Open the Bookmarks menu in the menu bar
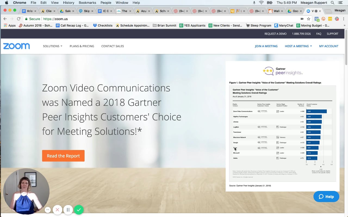 87,3
